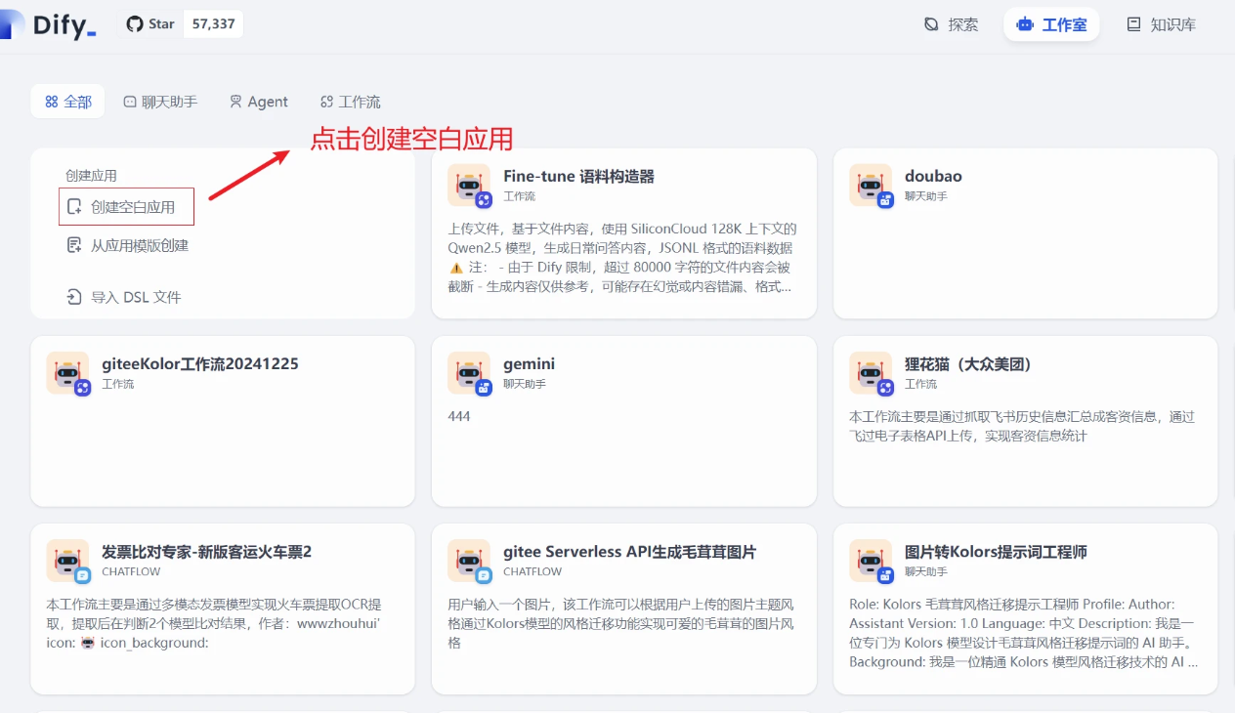Click the gitee Serverless API robot avatar

click(x=469, y=561)
